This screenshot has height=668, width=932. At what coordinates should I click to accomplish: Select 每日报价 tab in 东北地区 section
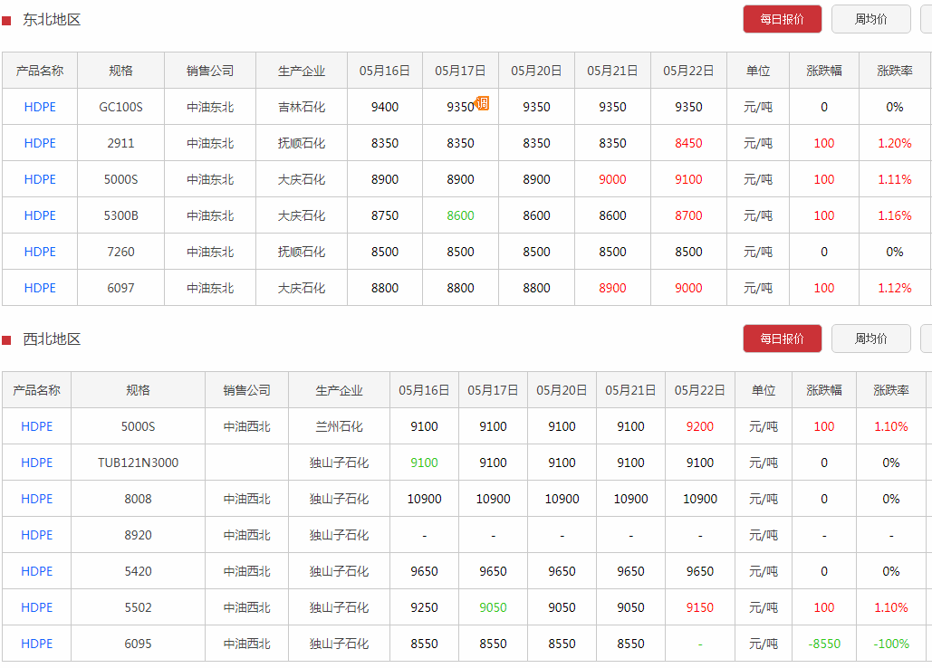click(x=783, y=19)
